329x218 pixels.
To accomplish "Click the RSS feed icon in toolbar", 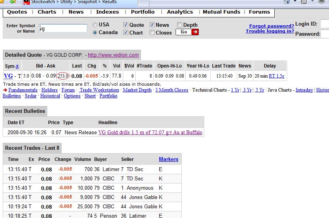I will tap(303, 2).
